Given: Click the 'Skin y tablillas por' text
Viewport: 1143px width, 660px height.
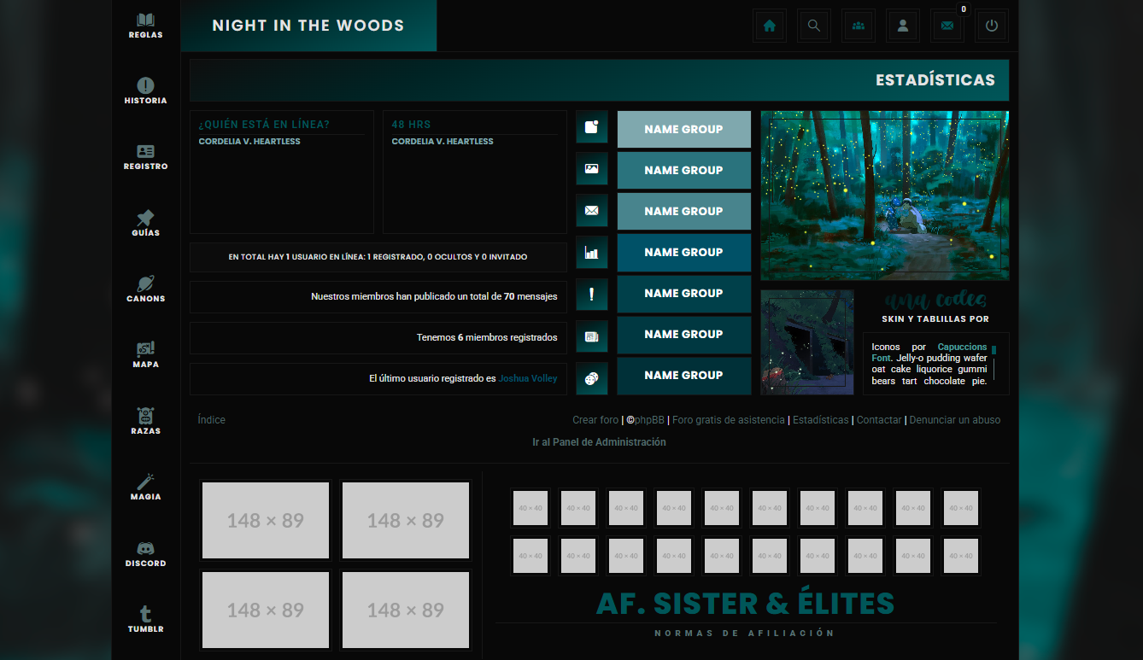Looking at the screenshot, I should point(935,319).
